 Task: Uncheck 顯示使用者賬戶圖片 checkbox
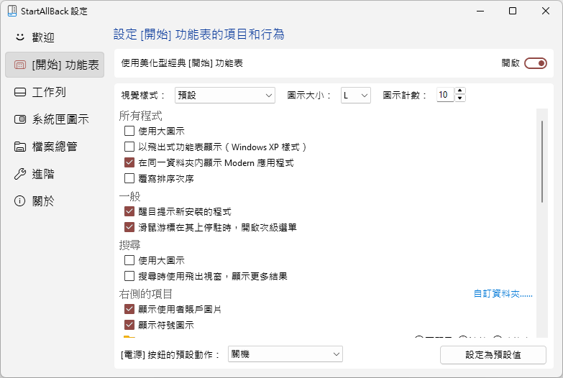[x=129, y=309]
